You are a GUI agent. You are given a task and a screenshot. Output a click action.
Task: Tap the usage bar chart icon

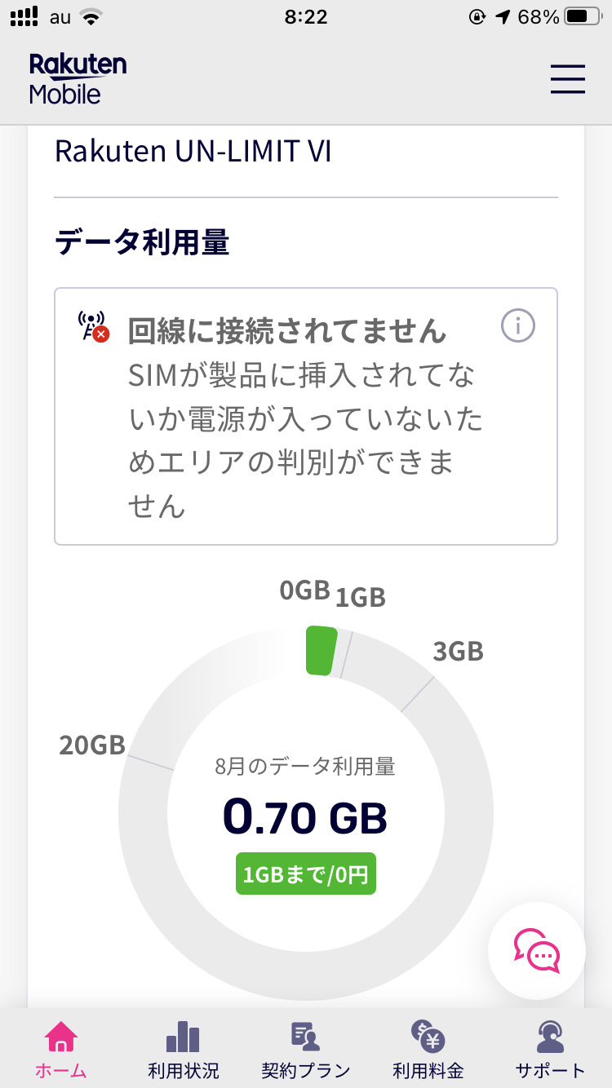(x=183, y=1036)
